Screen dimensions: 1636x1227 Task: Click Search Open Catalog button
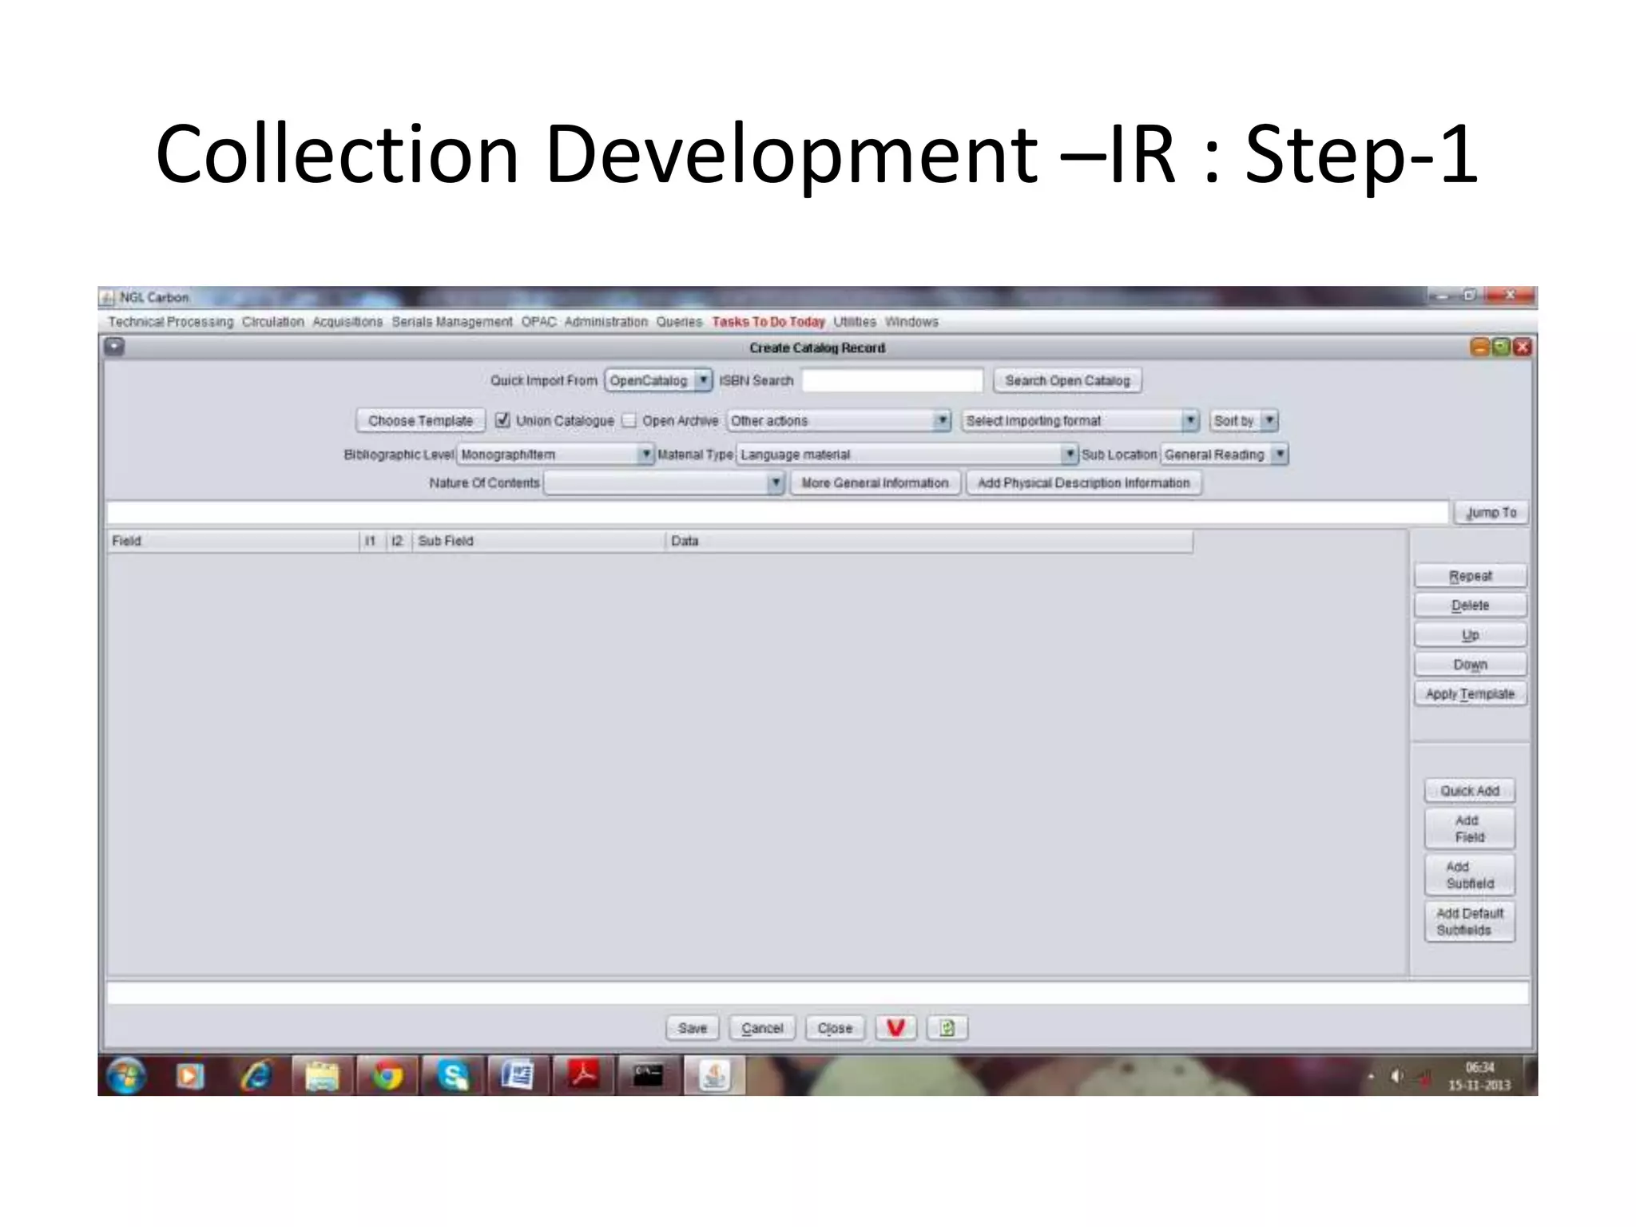(1067, 380)
